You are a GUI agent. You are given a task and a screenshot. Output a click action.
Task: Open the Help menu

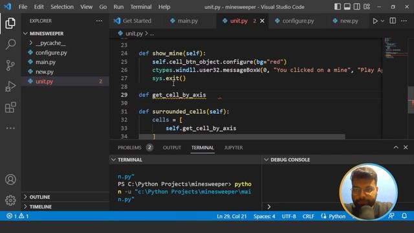164,7
